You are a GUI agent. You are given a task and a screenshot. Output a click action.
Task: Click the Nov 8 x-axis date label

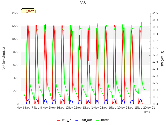point(38,108)
